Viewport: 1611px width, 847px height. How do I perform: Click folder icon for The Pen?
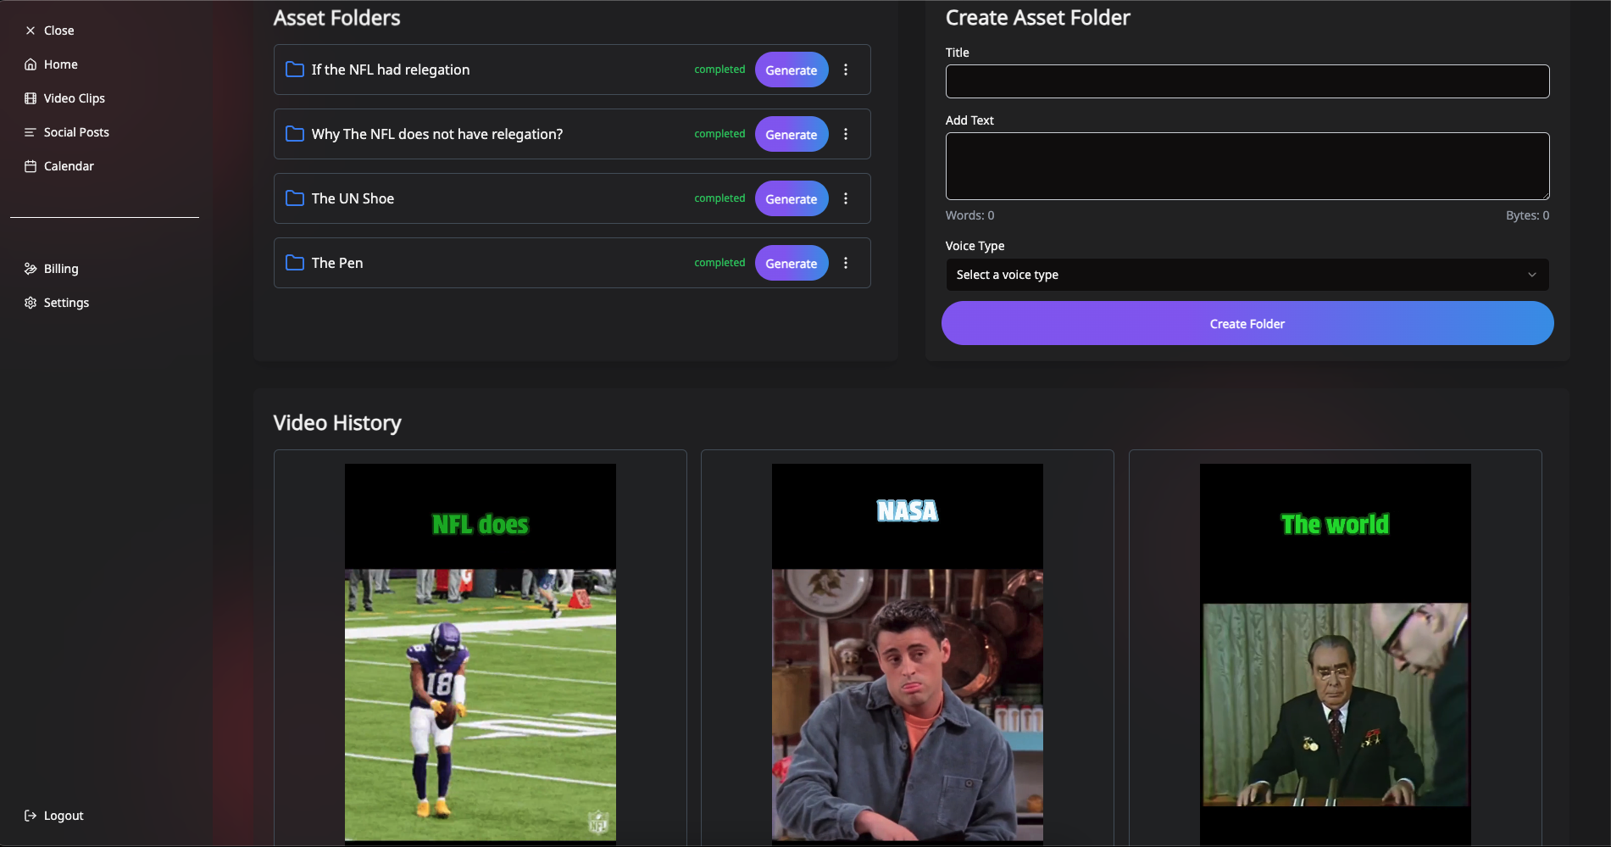pyautogui.click(x=295, y=263)
